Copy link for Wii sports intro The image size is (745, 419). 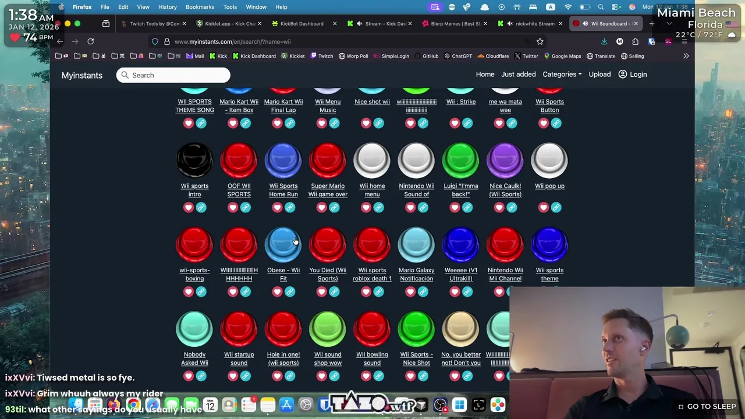201,207
